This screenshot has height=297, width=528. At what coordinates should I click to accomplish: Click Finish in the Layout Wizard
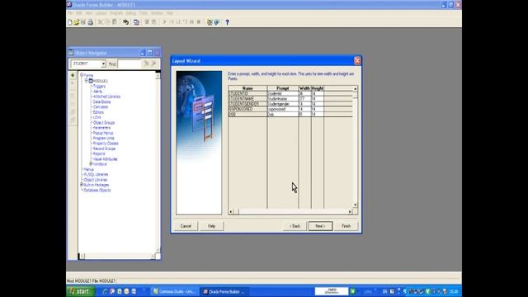pyautogui.click(x=346, y=226)
